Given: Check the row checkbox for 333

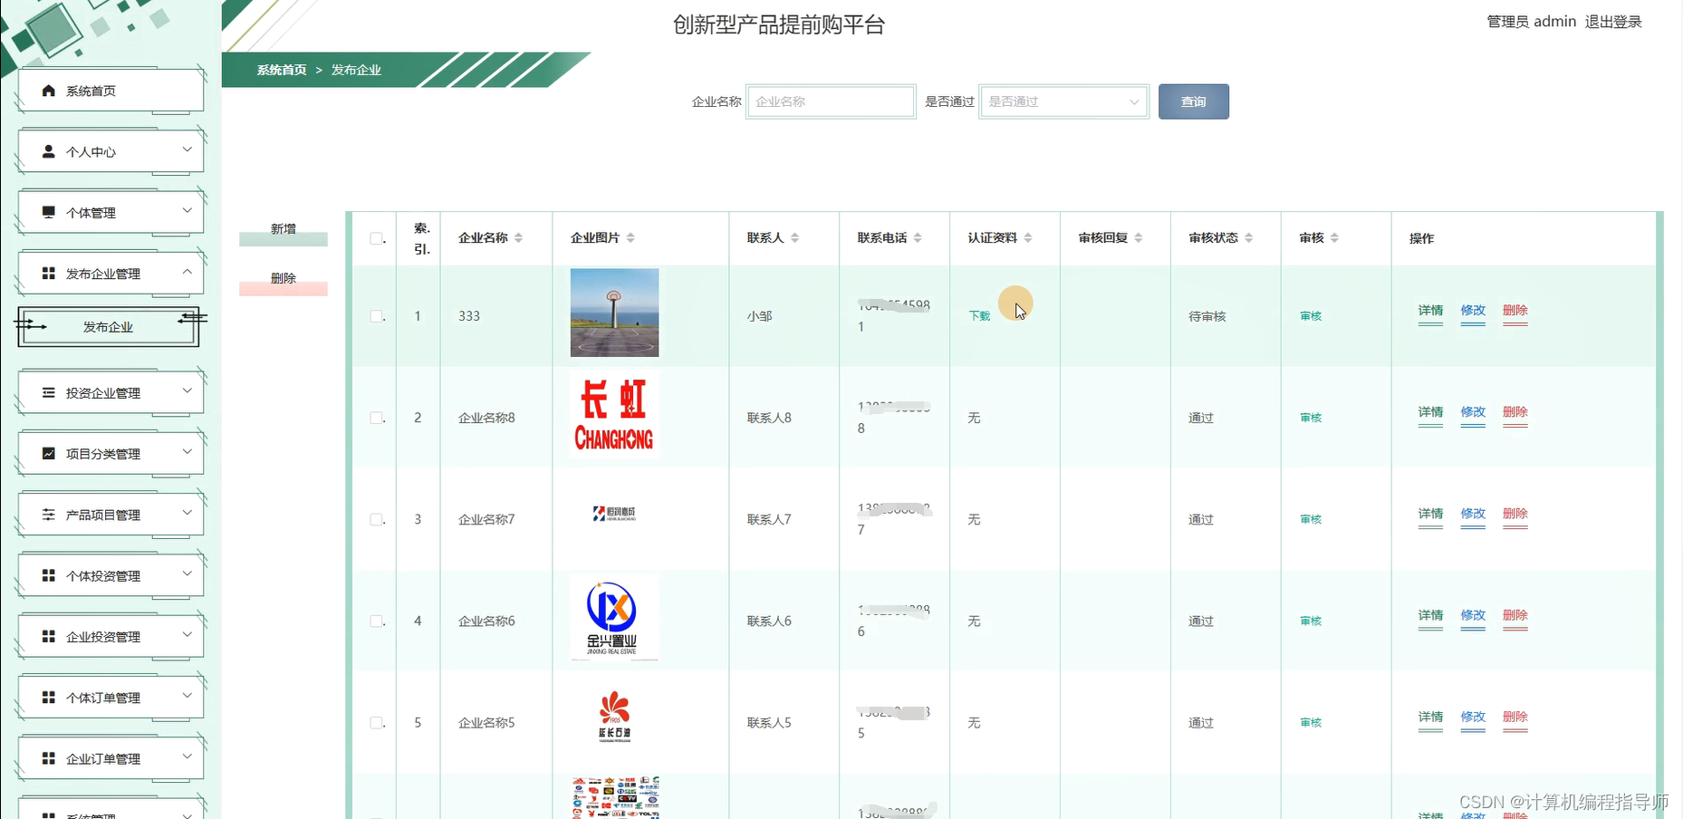Looking at the screenshot, I should pyautogui.click(x=376, y=316).
